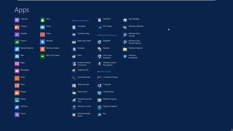This screenshot has width=233, height=131.
Task: Launch Windows Media Player icon
Action: [74, 115]
